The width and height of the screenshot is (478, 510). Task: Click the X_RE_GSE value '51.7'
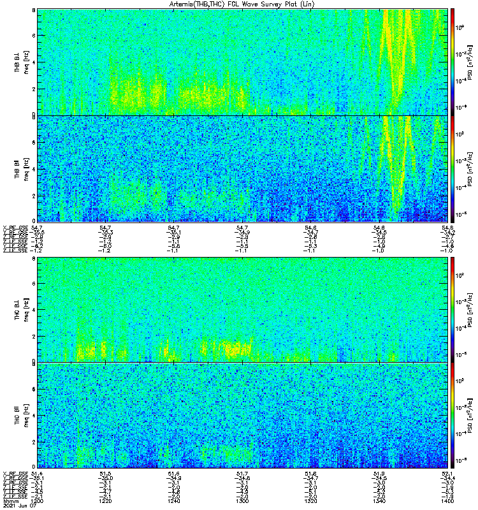pos(242,474)
